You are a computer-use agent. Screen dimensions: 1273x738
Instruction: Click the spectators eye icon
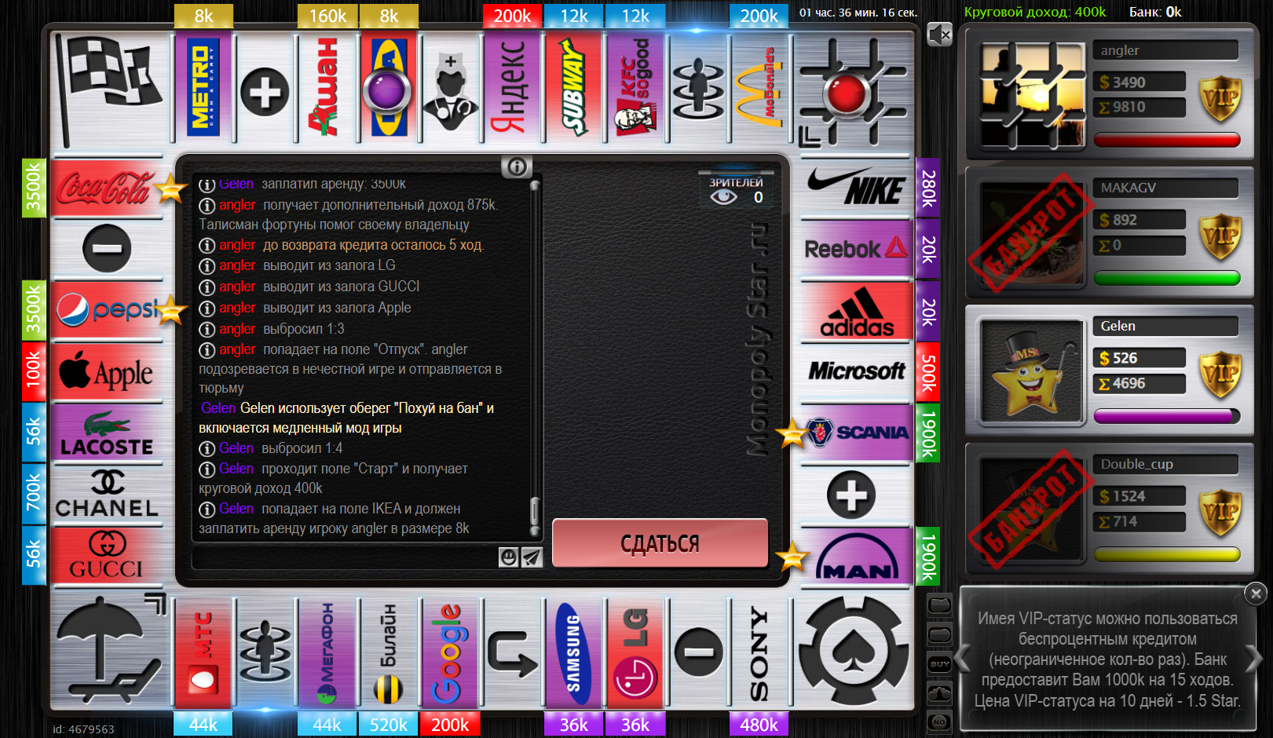coord(723,197)
